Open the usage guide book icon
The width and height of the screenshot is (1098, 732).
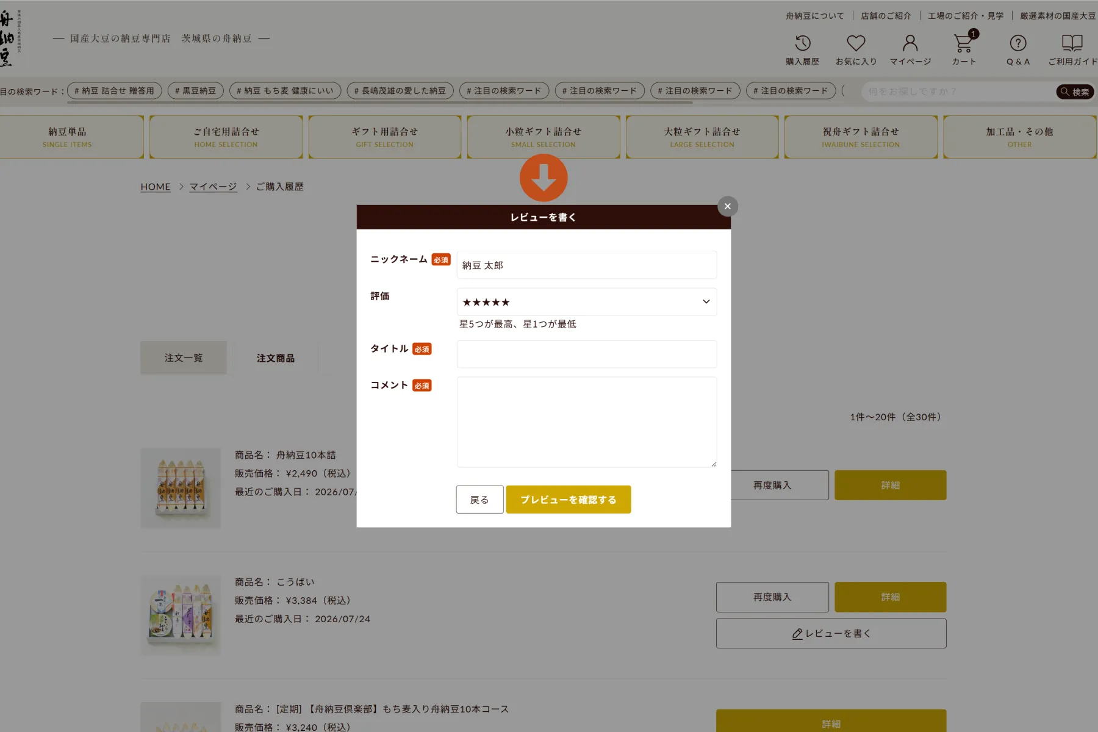(x=1072, y=43)
